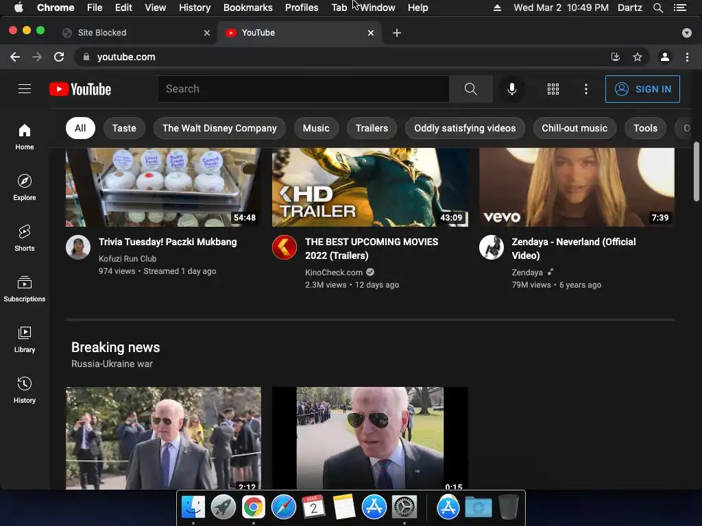Open Shorts in the sidebar
Viewport: 702px width, 526px height.
[25, 238]
